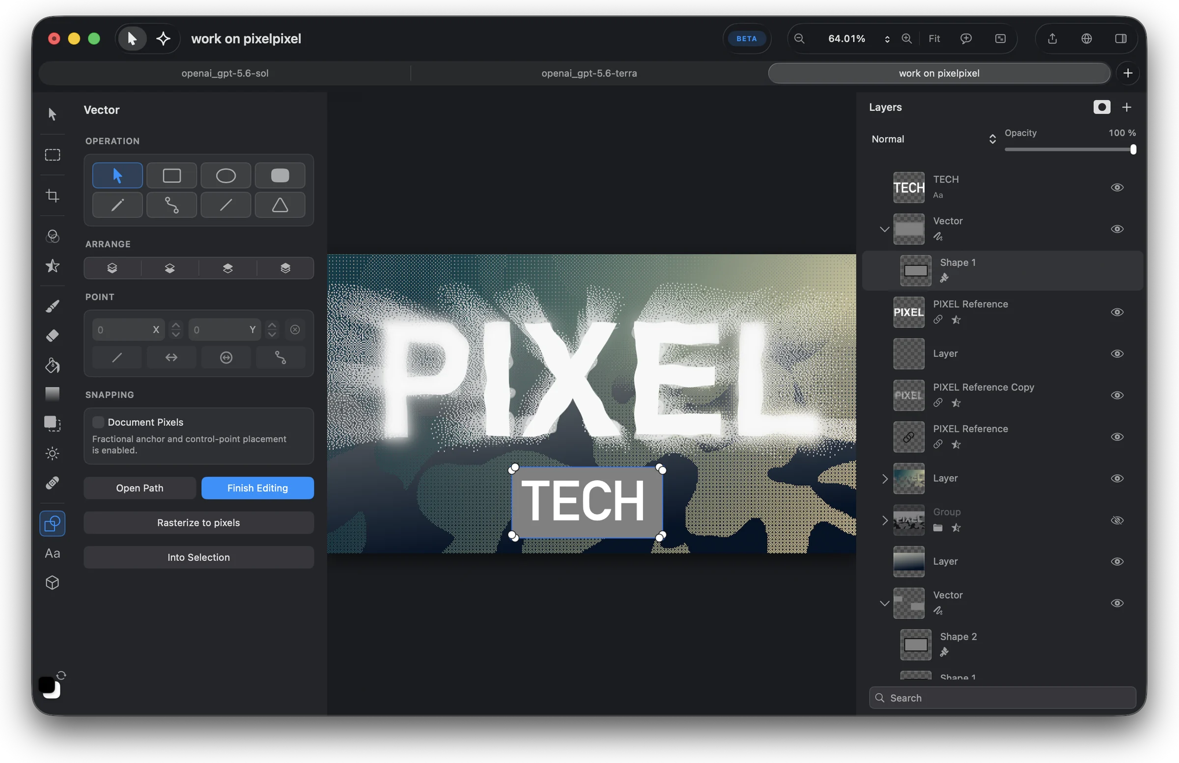Click the Share export icon
1179x763 pixels.
coord(1053,39)
